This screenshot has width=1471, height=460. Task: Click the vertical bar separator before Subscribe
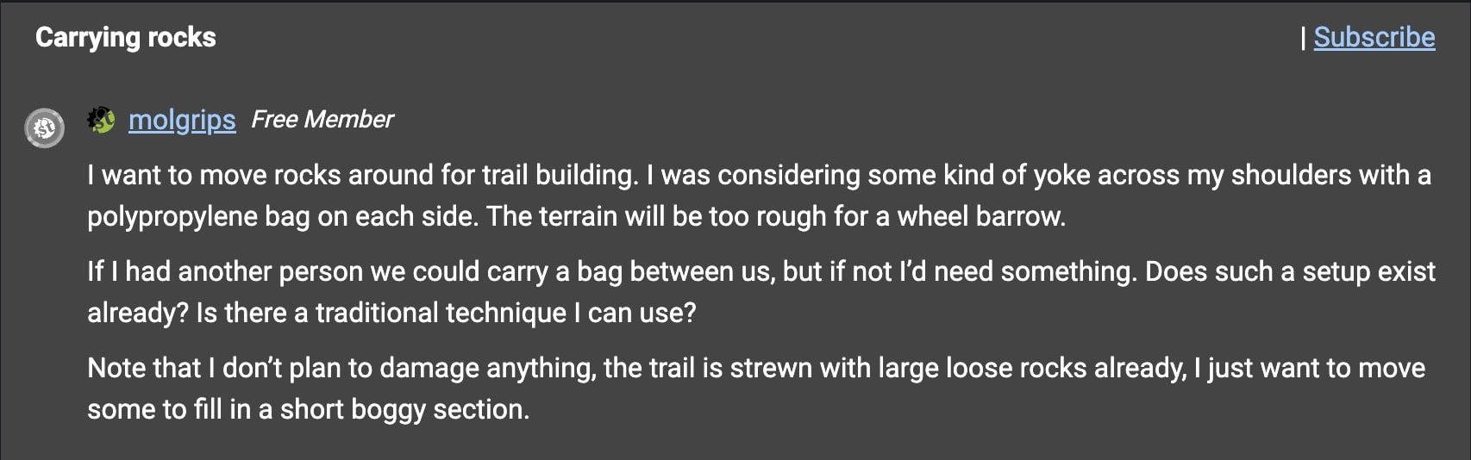pyautogui.click(x=1303, y=38)
